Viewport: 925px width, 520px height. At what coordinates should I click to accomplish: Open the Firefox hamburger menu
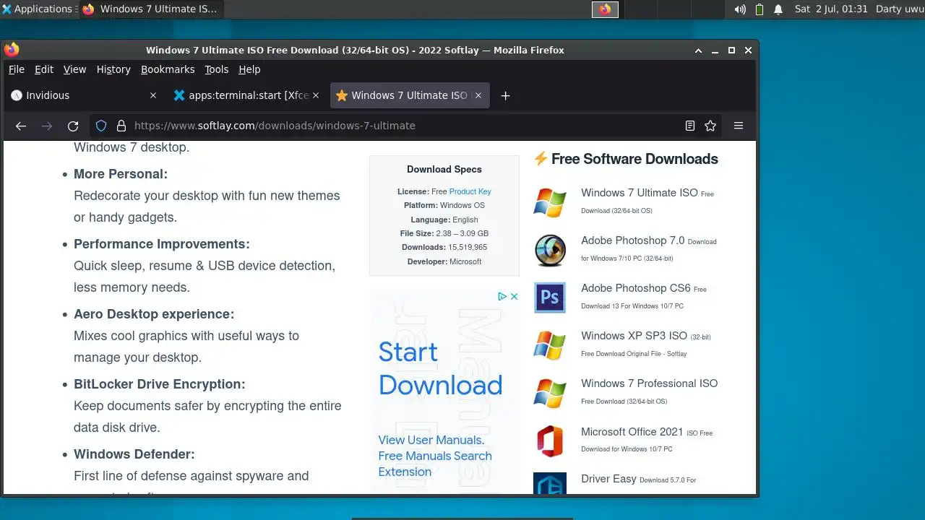pyautogui.click(x=739, y=126)
